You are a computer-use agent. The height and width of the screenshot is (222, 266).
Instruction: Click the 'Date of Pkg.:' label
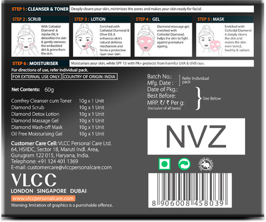[162, 89]
